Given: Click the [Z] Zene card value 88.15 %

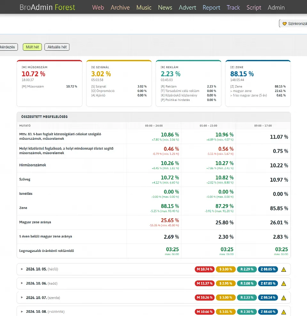Looking at the screenshot, I should coord(242,74).
